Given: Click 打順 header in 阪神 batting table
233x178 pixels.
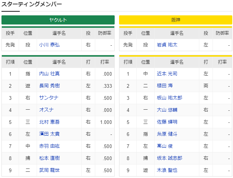Looking at the screenshot, I should click(128, 62).
